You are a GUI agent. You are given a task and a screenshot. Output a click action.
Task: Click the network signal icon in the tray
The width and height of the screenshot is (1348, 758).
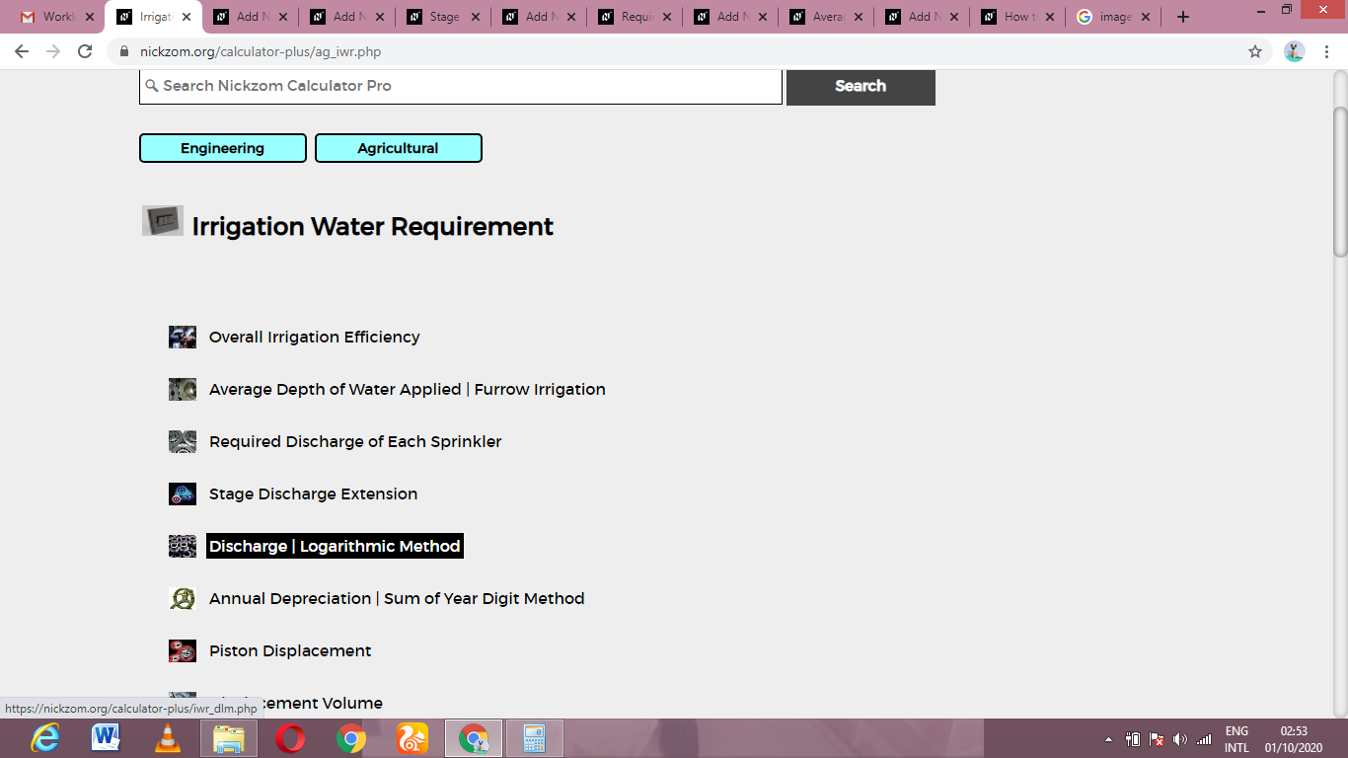pos(1204,739)
